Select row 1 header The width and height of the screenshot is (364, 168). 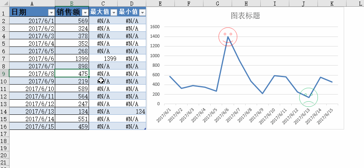[4, 12]
